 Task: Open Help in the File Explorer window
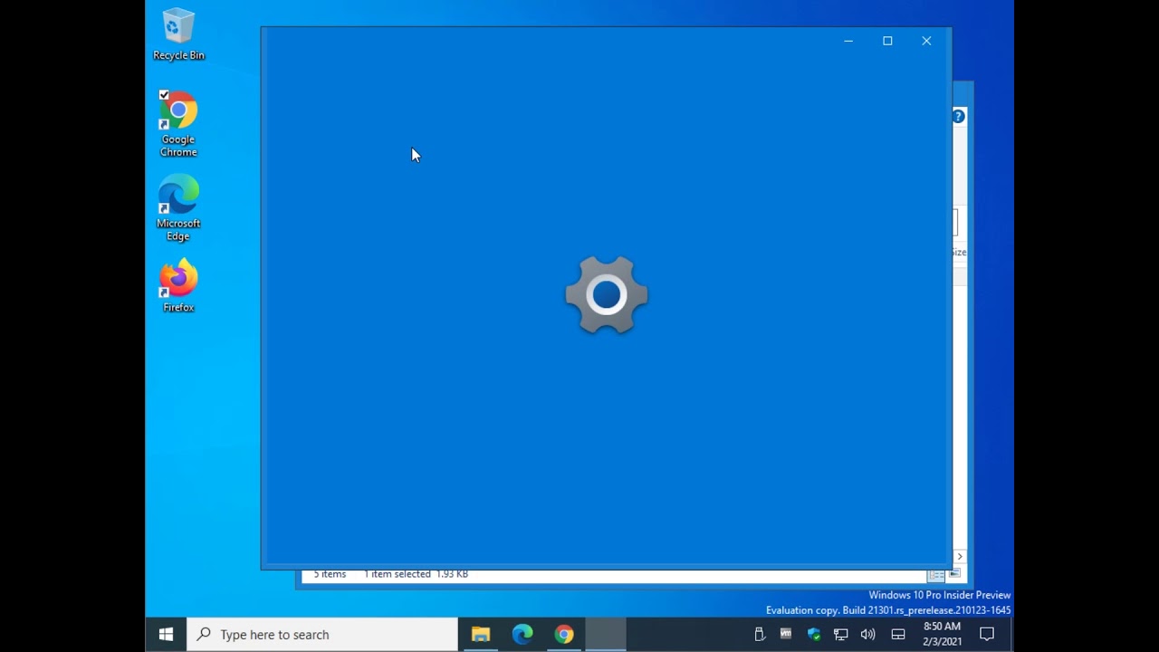[958, 116]
